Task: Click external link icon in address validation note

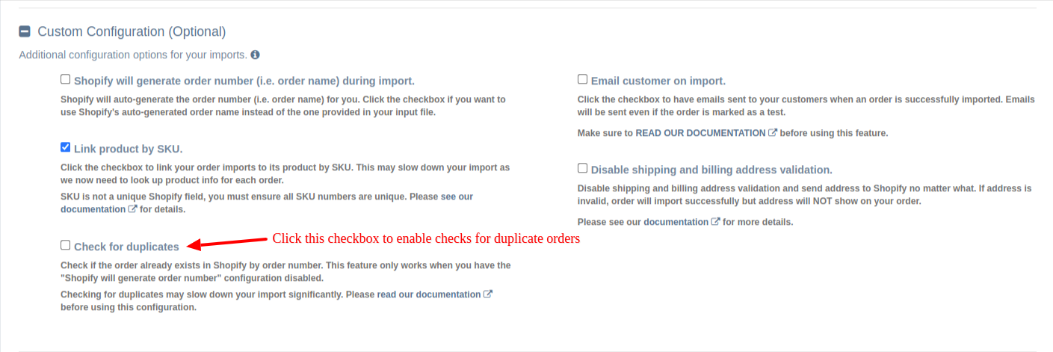Action: (x=715, y=222)
